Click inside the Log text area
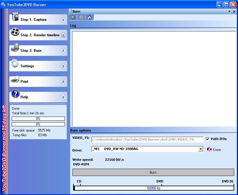Screen dimensions: 238x195 pos(154,79)
